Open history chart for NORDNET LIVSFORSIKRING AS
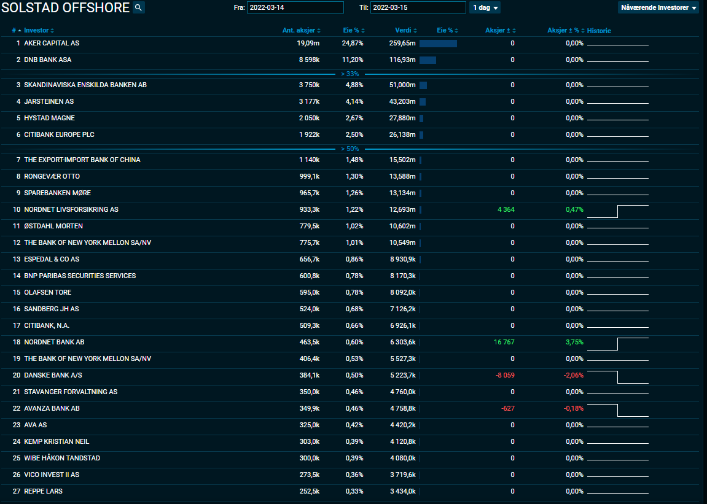The height and width of the screenshot is (504, 707). coord(618,211)
